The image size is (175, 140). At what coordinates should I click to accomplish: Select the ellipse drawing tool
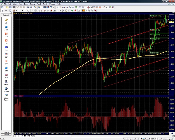coord(28,11)
